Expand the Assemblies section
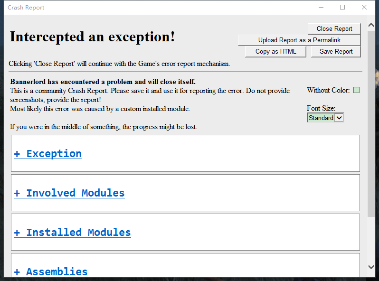Image resolution: width=379 pixels, height=281 pixels. click(x=51, y=272)
